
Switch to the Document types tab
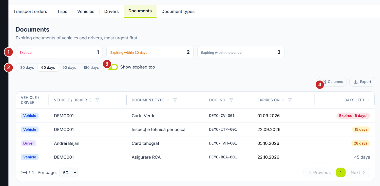pos(178,11)
